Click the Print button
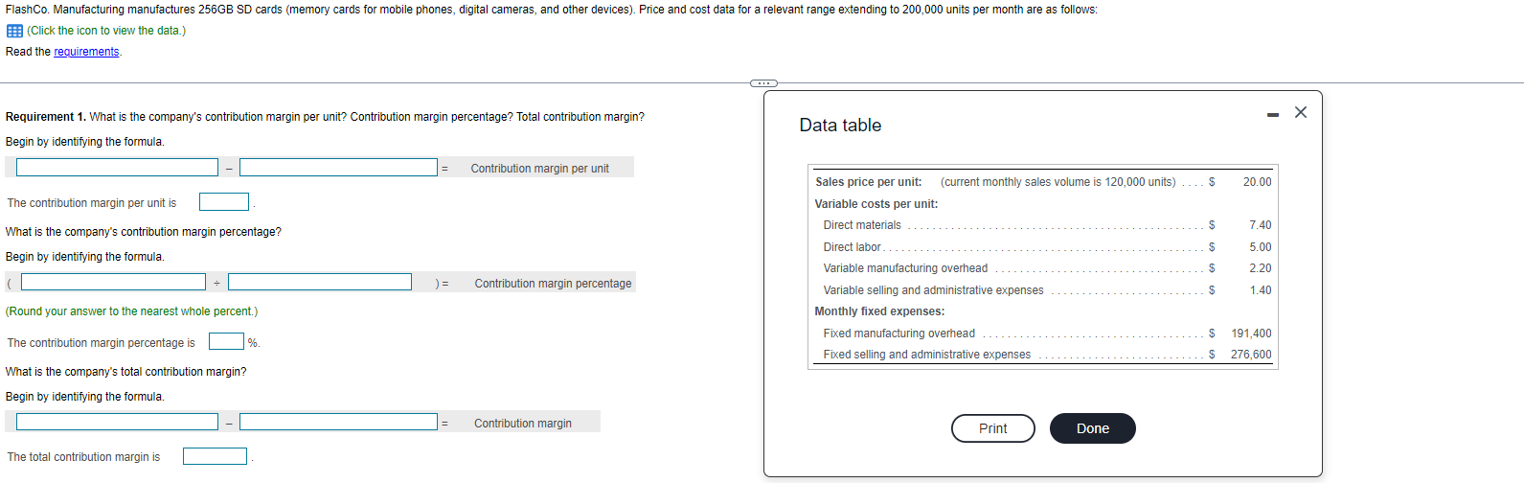 tap(992, 428)
